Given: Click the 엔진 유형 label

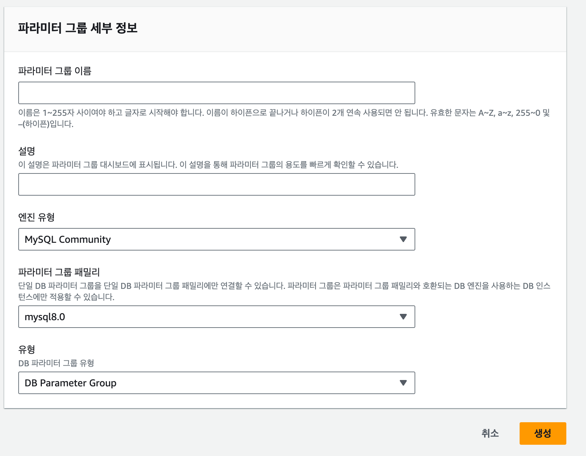Looking at the screenshot, I should click(36, 217).
